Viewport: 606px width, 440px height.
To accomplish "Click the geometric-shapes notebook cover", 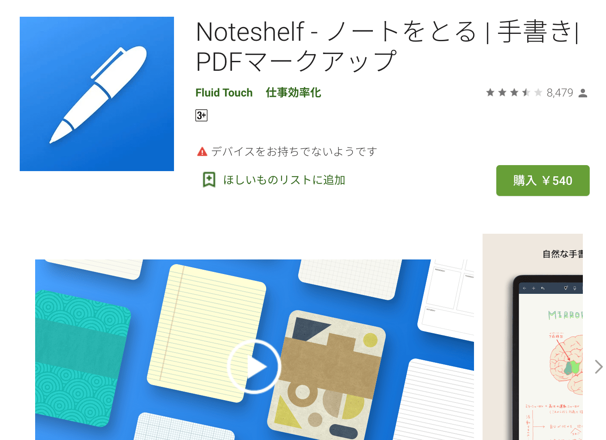I will pyautogui.click(x=327, y=375).
